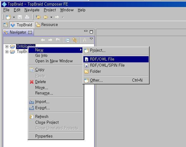
Task: Select Folder in New submenu
Action: (116, 72)
